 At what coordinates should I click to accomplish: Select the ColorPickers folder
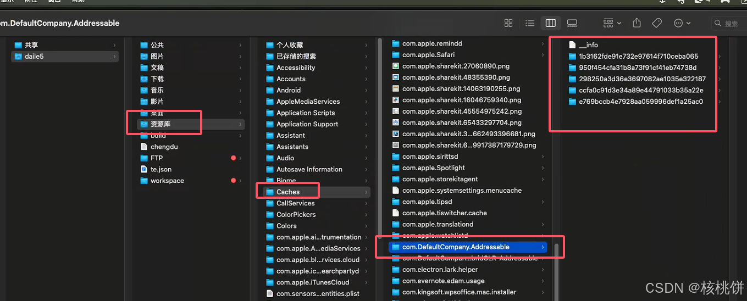coord(316,215)
